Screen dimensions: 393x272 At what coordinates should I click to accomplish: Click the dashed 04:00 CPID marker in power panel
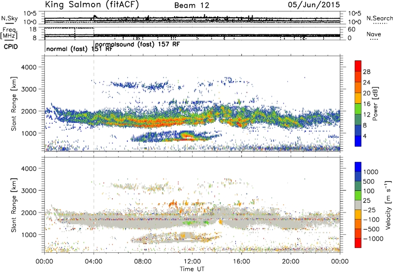tap(94, 103)
